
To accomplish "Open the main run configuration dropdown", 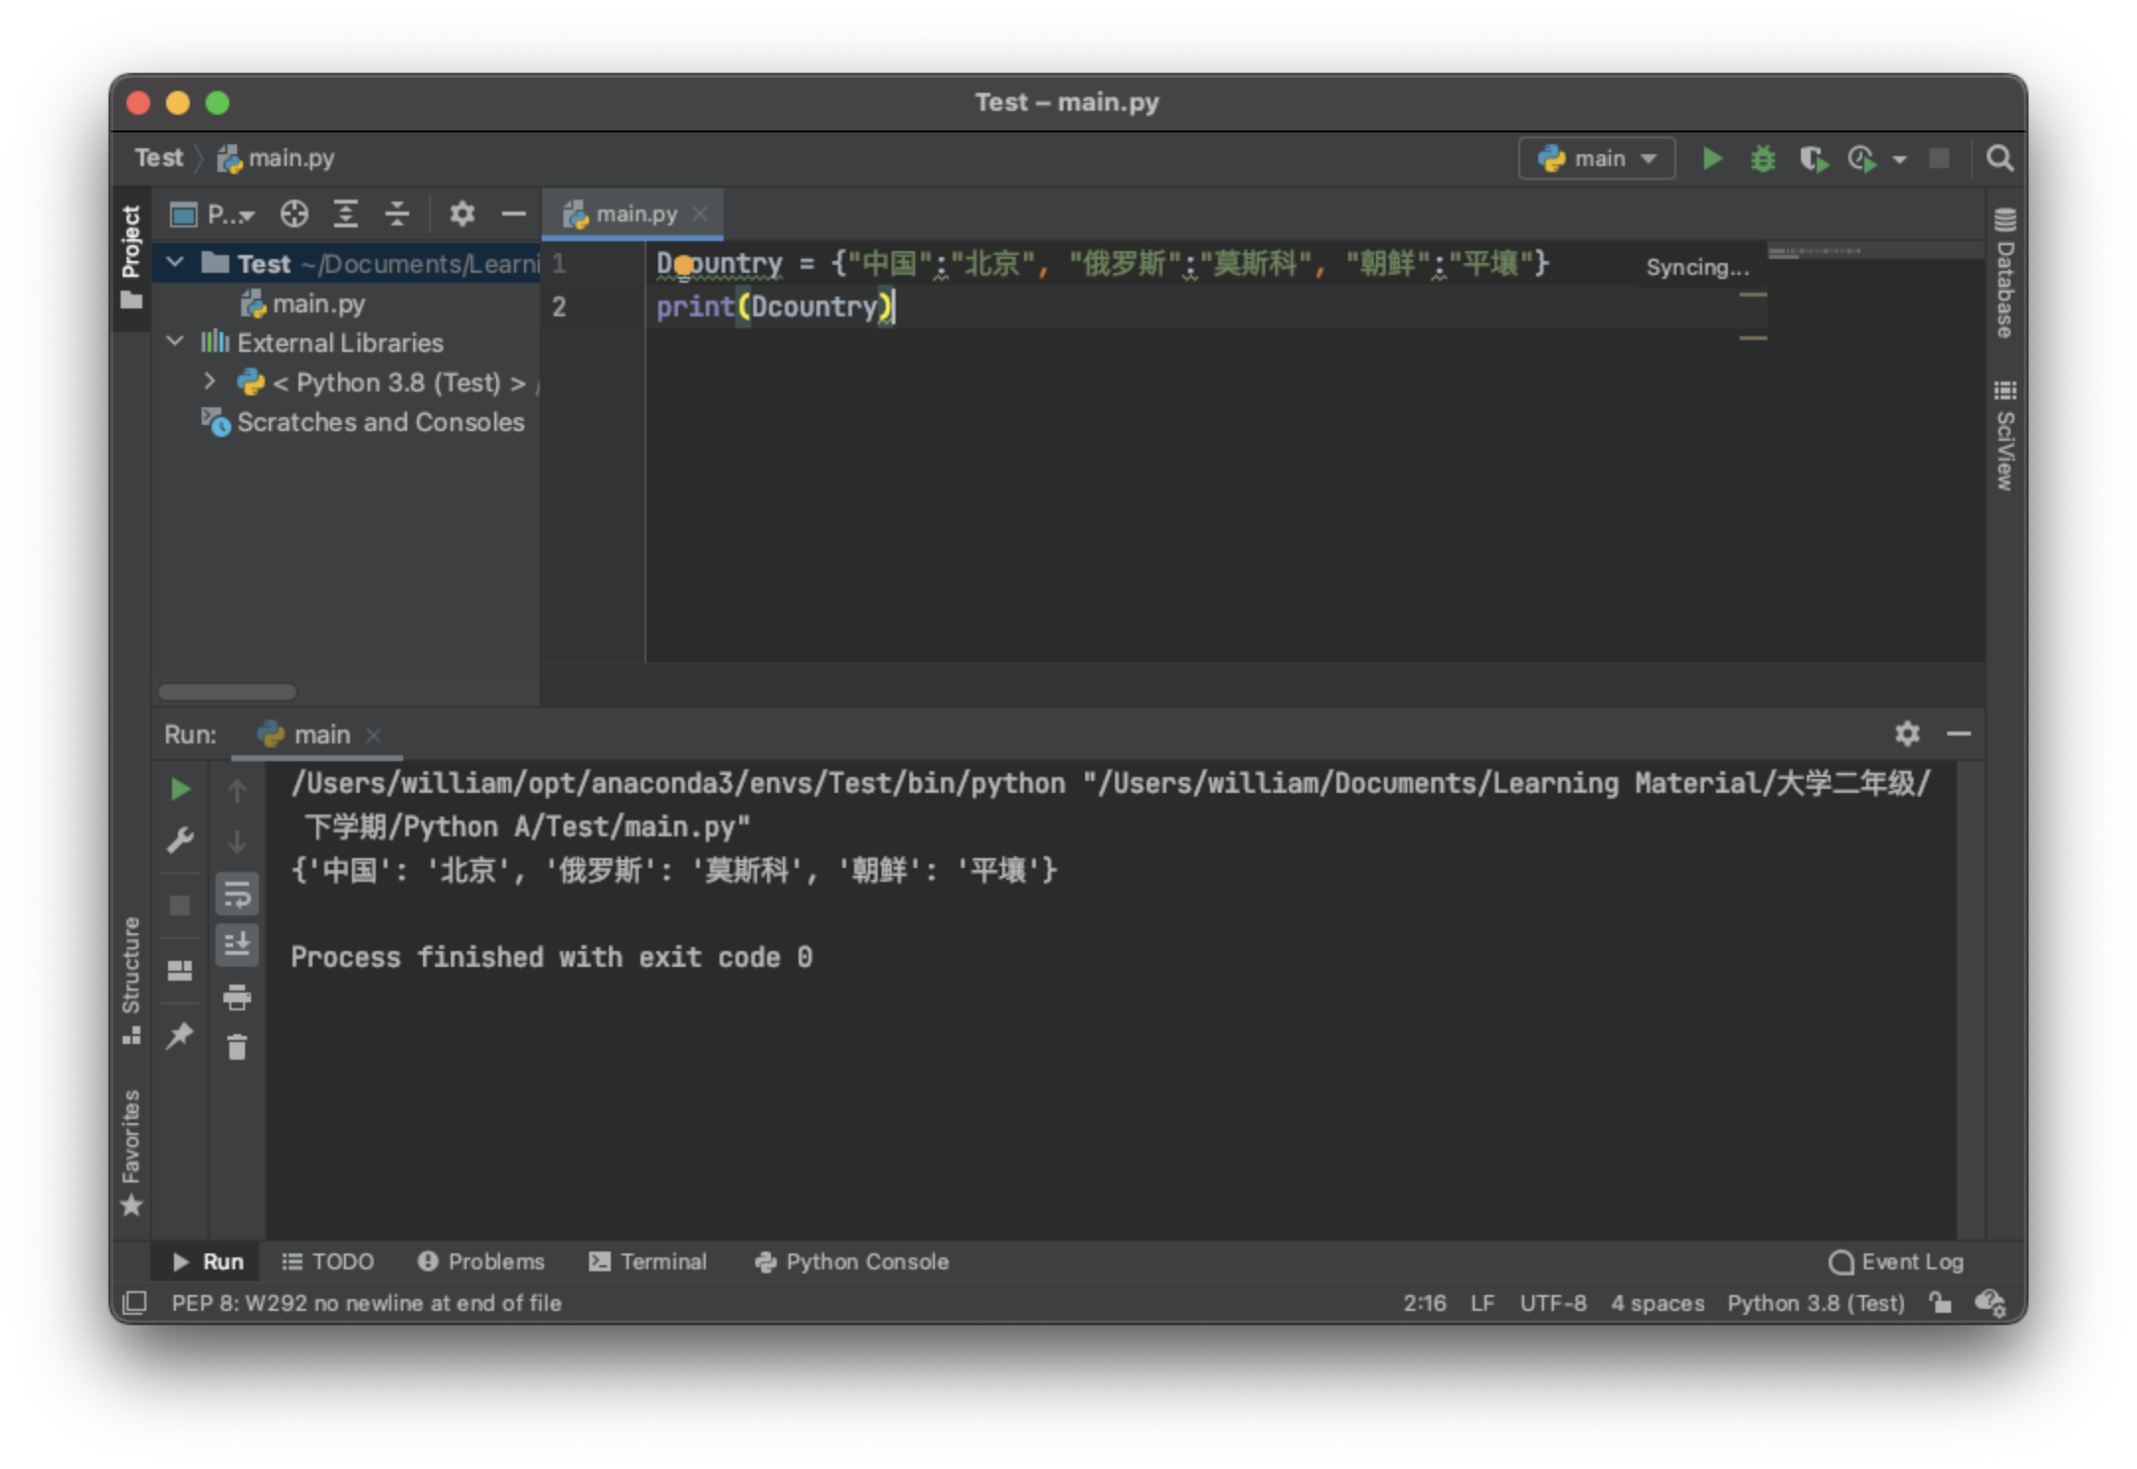I will tap(1596, 159).
